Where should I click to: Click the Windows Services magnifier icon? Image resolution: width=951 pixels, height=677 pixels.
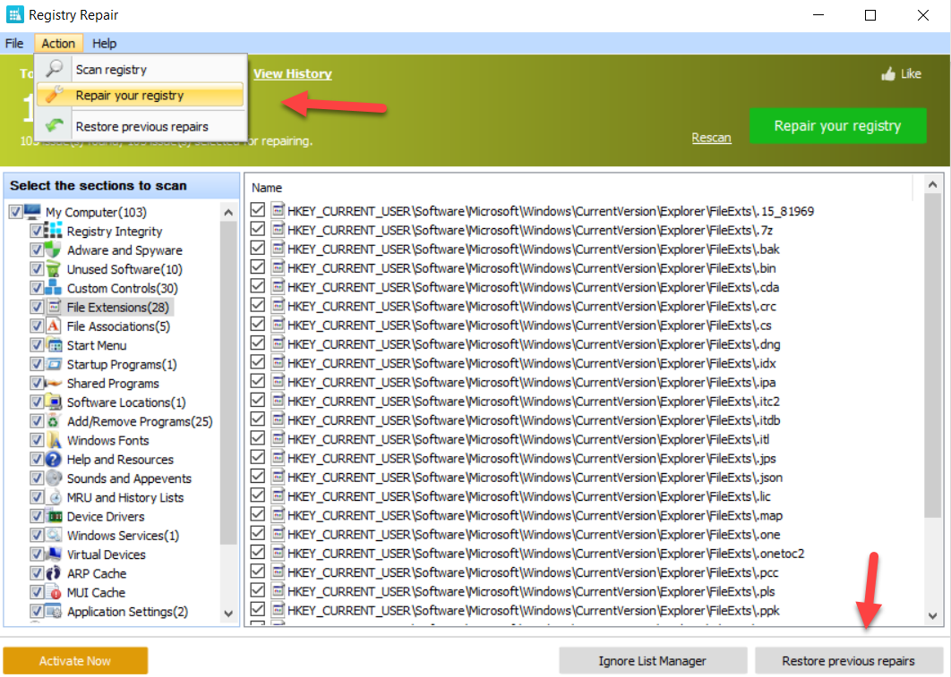(x=54, y=536)
